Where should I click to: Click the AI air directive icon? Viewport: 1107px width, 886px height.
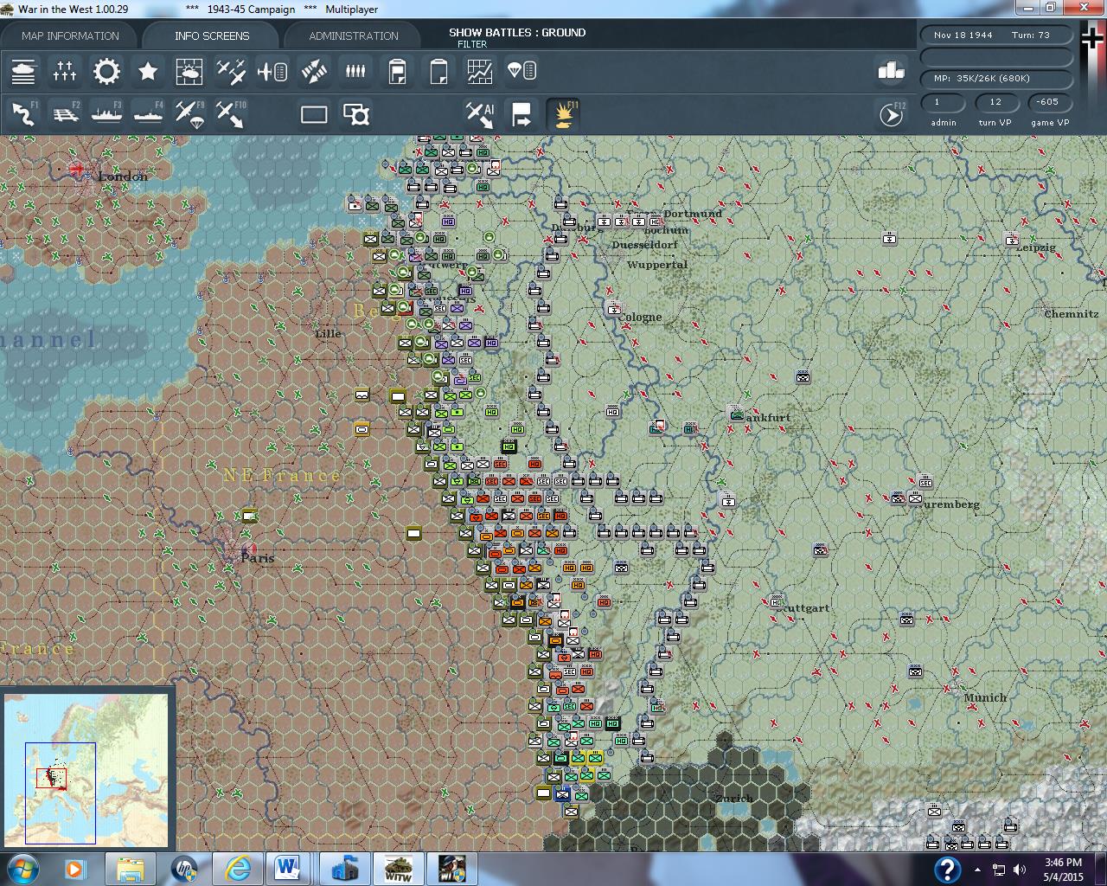[480, 113]
